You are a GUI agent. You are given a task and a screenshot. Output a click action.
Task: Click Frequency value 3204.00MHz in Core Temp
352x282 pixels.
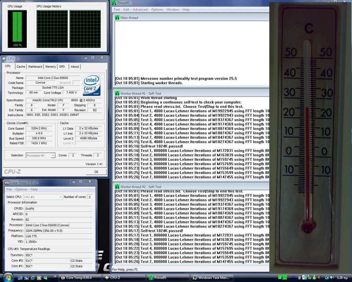coord(59,231)
